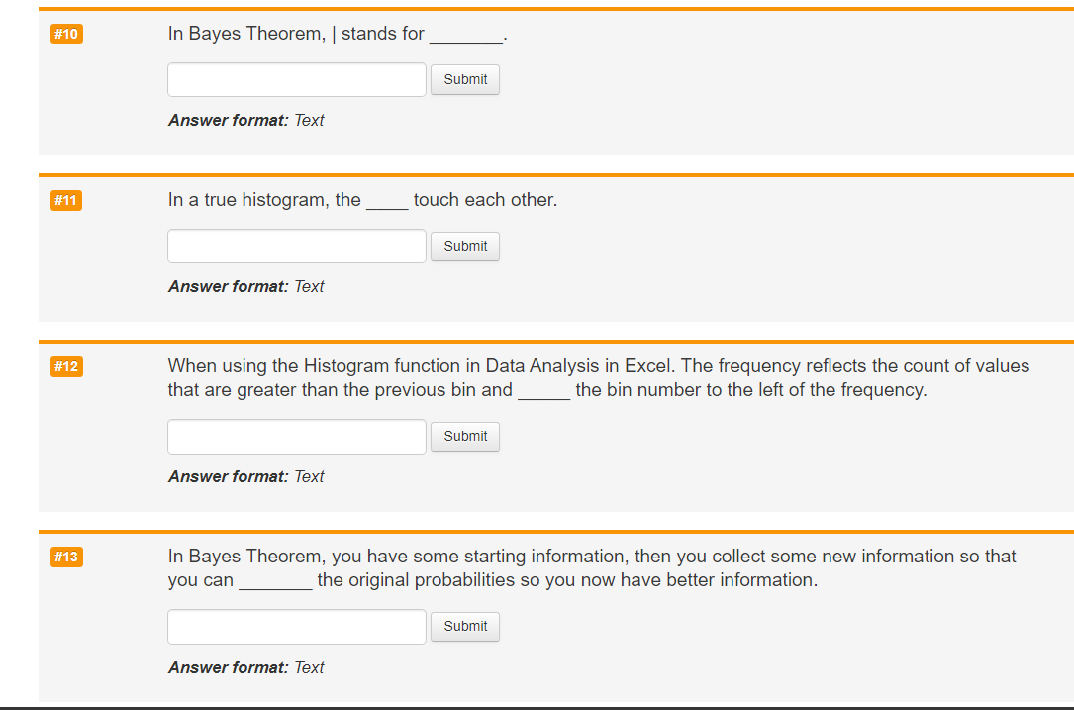The width and height of the screenshot is (1074, 710).
Task: Click the orange #12 question badge
Action: point(65,366)
